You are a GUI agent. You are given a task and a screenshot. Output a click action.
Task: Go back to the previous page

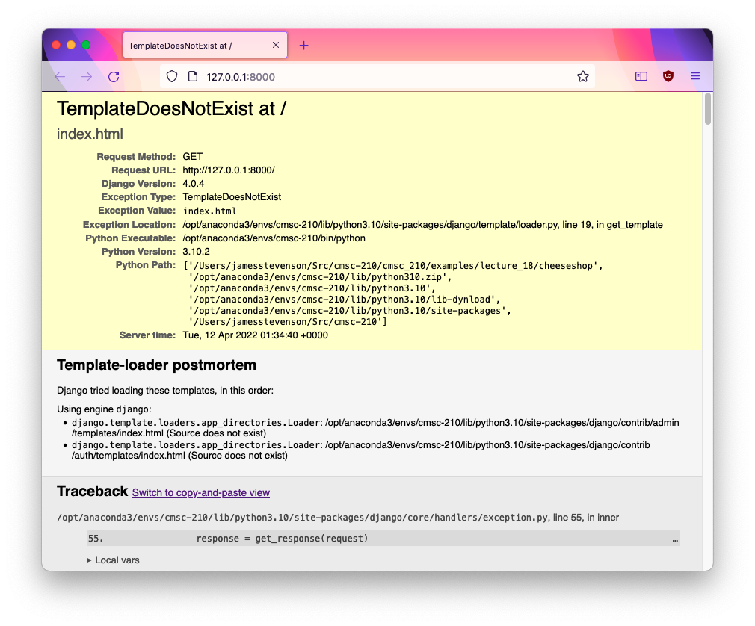pyautogui.click(x=61, y=76)
